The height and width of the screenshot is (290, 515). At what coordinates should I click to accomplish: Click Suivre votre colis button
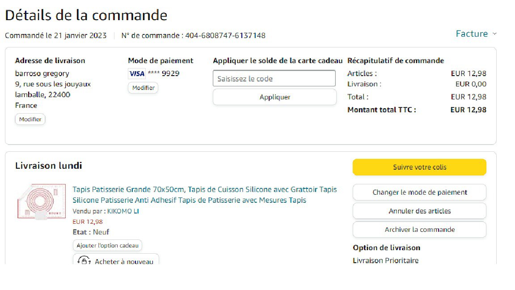(x=419, y=167)
